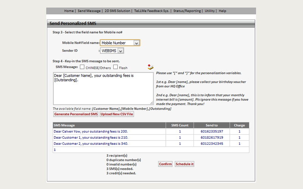Viewport: 303px width, 189px height.
Task: Open the 2D SMS Solution menu
Action: point(117,11)
